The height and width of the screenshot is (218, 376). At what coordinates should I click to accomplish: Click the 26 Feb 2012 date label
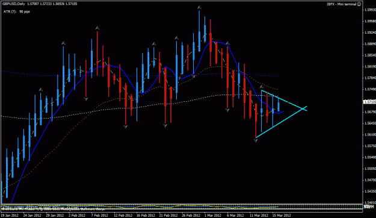coord(191,216)
